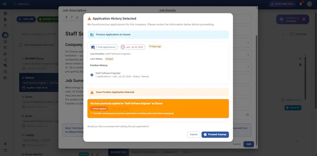Click the All Active status card
This screenshot has height=156, width=317.
[292, 19]
